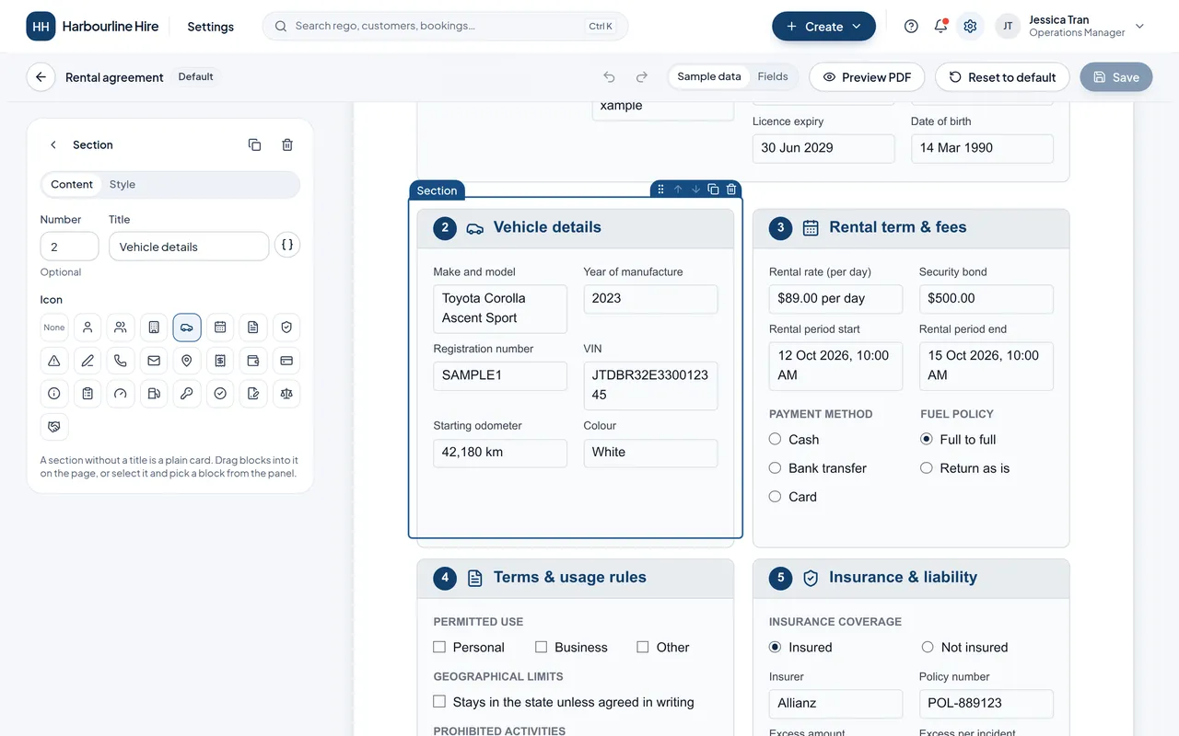The height and width of the screenshot is (736, 1179).
Task: Select the Sample data view
Action: [709, 77]
